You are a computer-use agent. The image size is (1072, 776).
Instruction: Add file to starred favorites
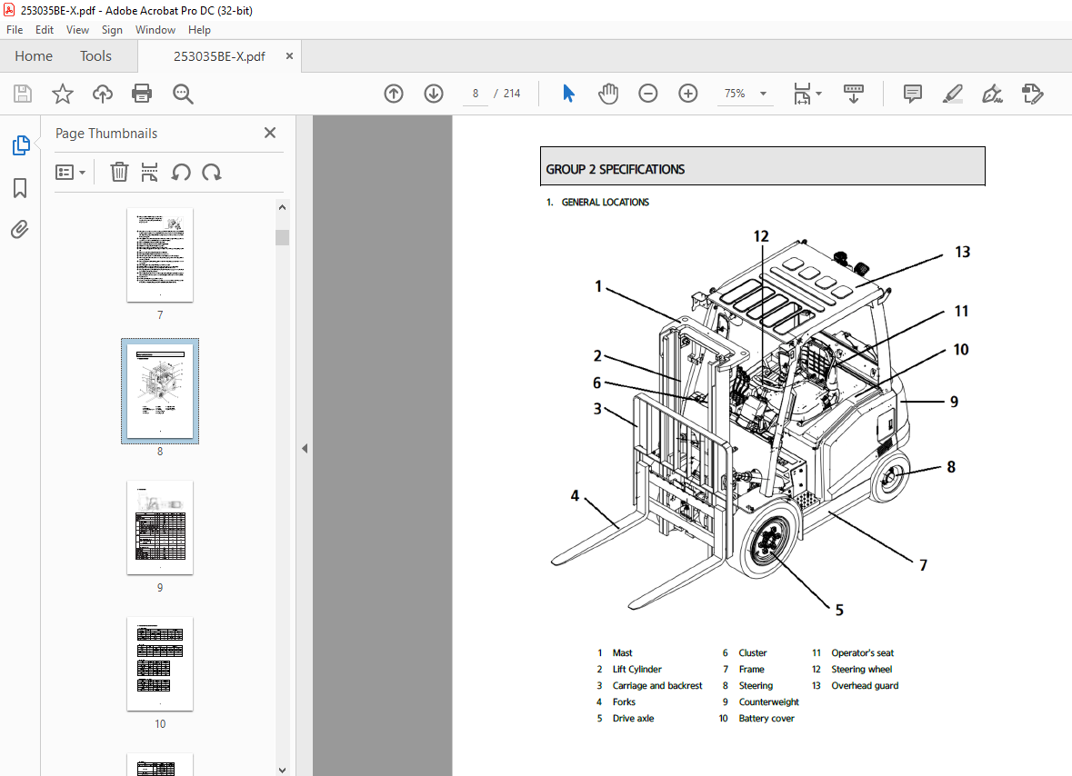pyautogui.click(x=62, y=94)
